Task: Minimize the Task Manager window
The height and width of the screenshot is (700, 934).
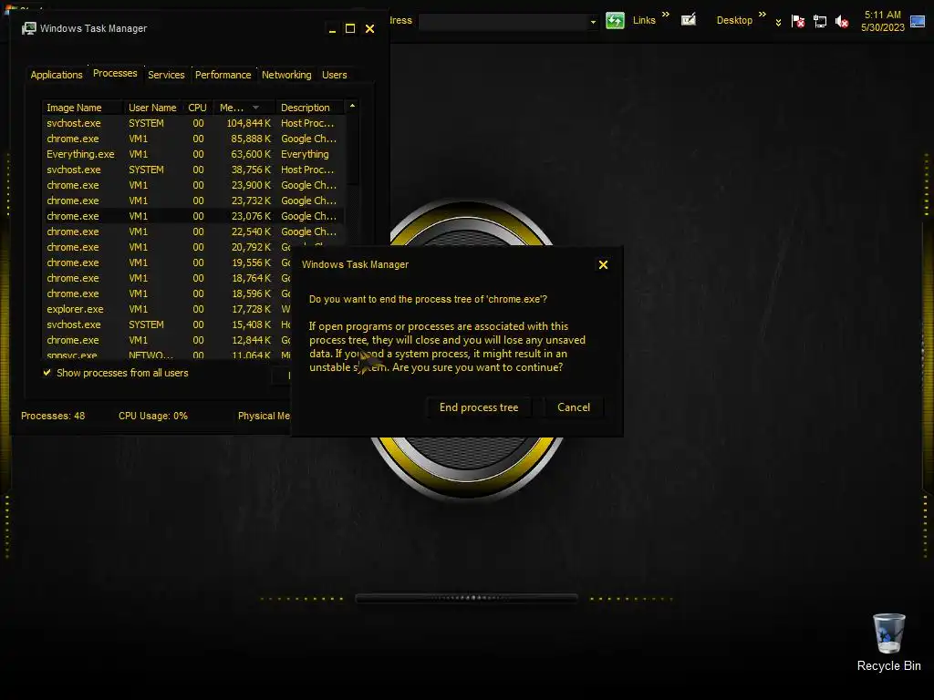Action: [x=332, y=28]
